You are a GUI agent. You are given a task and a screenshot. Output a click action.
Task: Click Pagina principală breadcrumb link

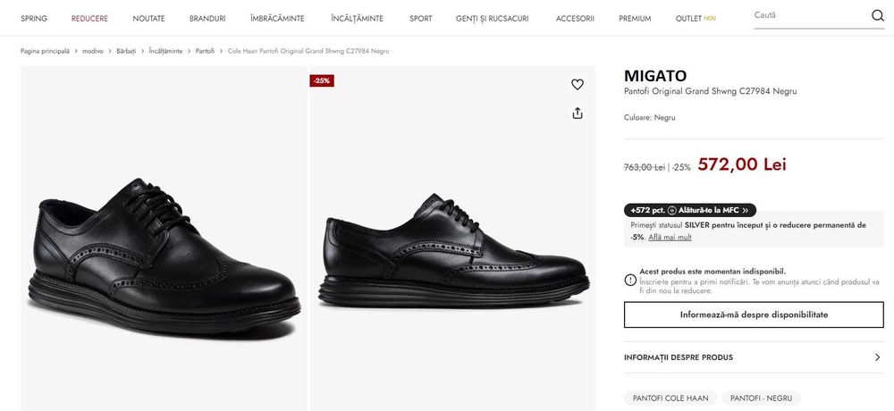[x=45, y=51]
